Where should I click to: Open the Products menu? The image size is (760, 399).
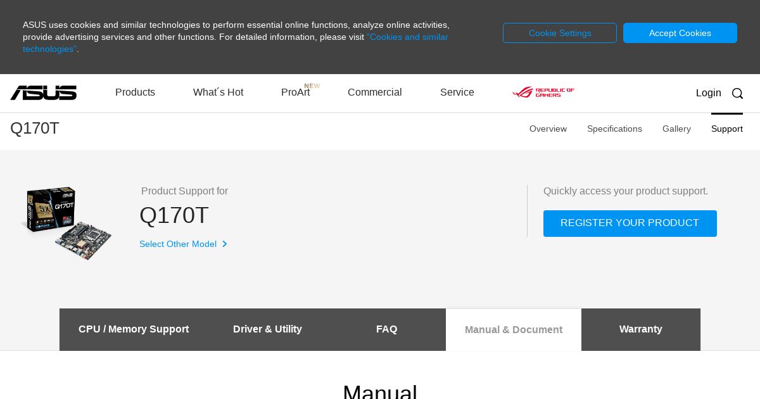click(135, 92)
